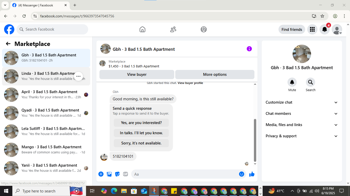Viewport: 350px width, 196px height.
Task: Open the browser tab search dropdown arrow
Action: coord(5,5)
